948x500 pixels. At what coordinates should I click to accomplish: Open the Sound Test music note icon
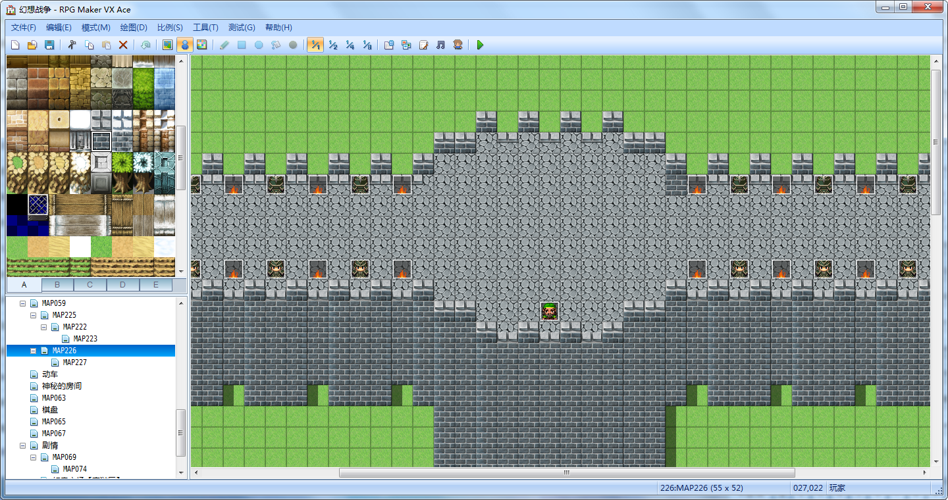(x=440, y=45)
